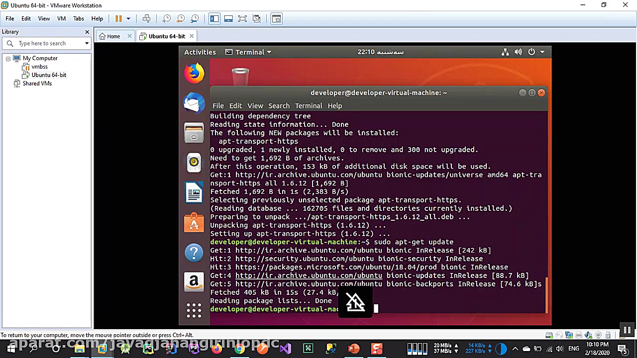The width and height of the screenshot is (637, 358).
Task: Open the Files manager from the Ubuntu dock
Action: pos(194,133)
